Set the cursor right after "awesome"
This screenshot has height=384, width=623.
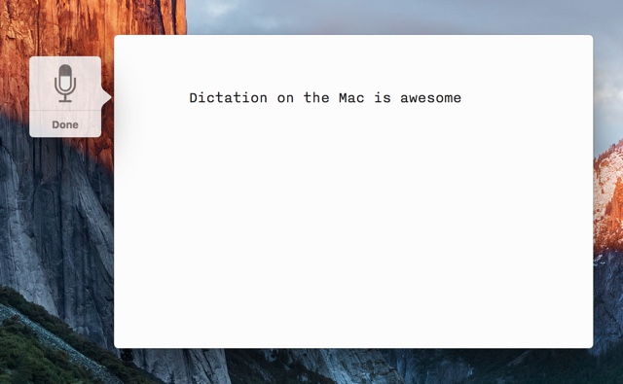(462, 97)
